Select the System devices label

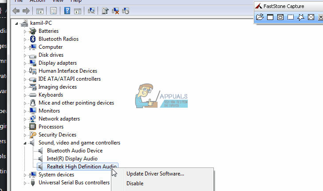point(56,175)
